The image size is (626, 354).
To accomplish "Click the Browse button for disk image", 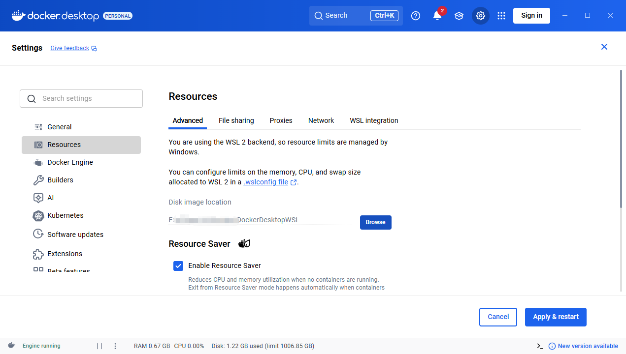I will [376, 222].
